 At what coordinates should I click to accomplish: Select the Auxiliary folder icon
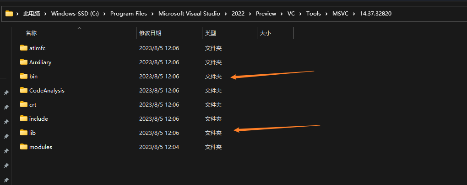click(x=24, y=62)
